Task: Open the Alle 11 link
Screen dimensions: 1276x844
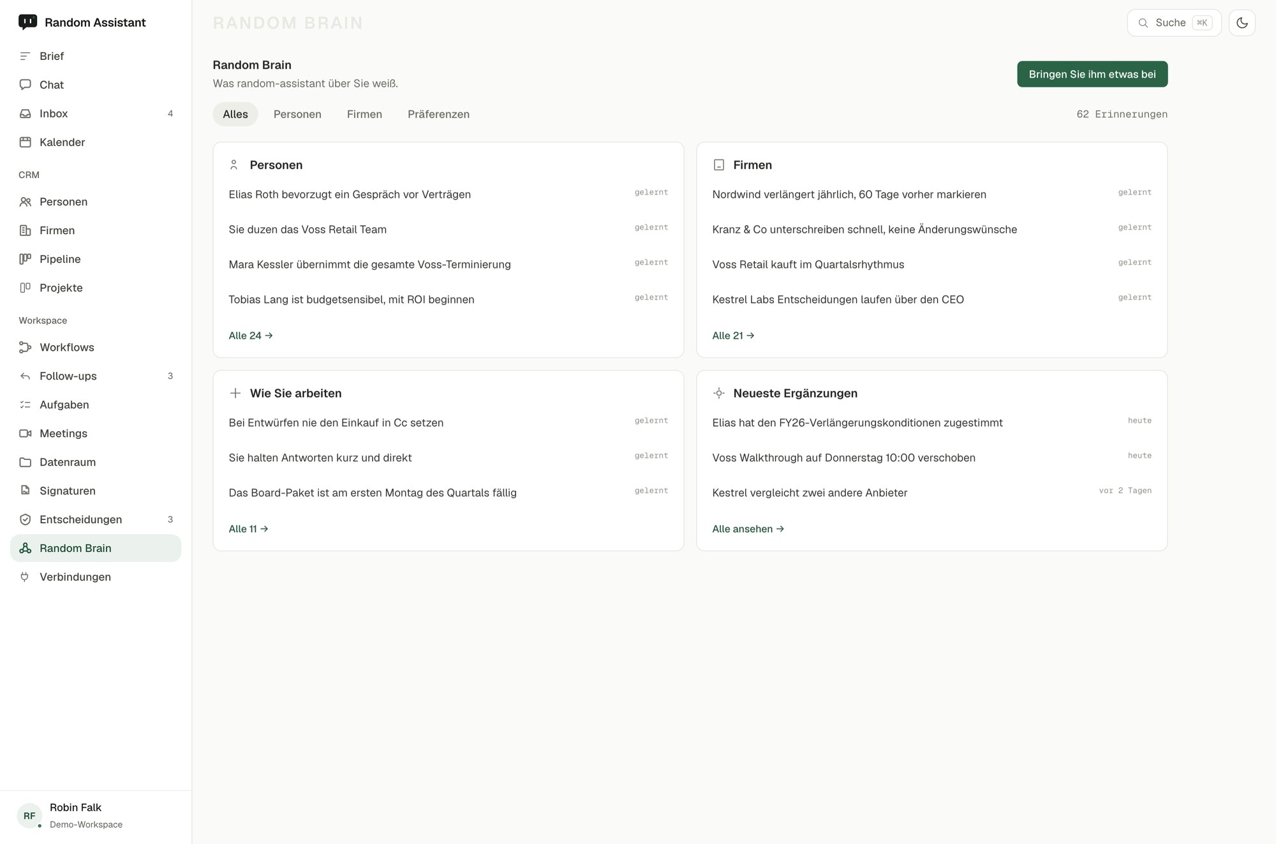Action: (248, 529)
